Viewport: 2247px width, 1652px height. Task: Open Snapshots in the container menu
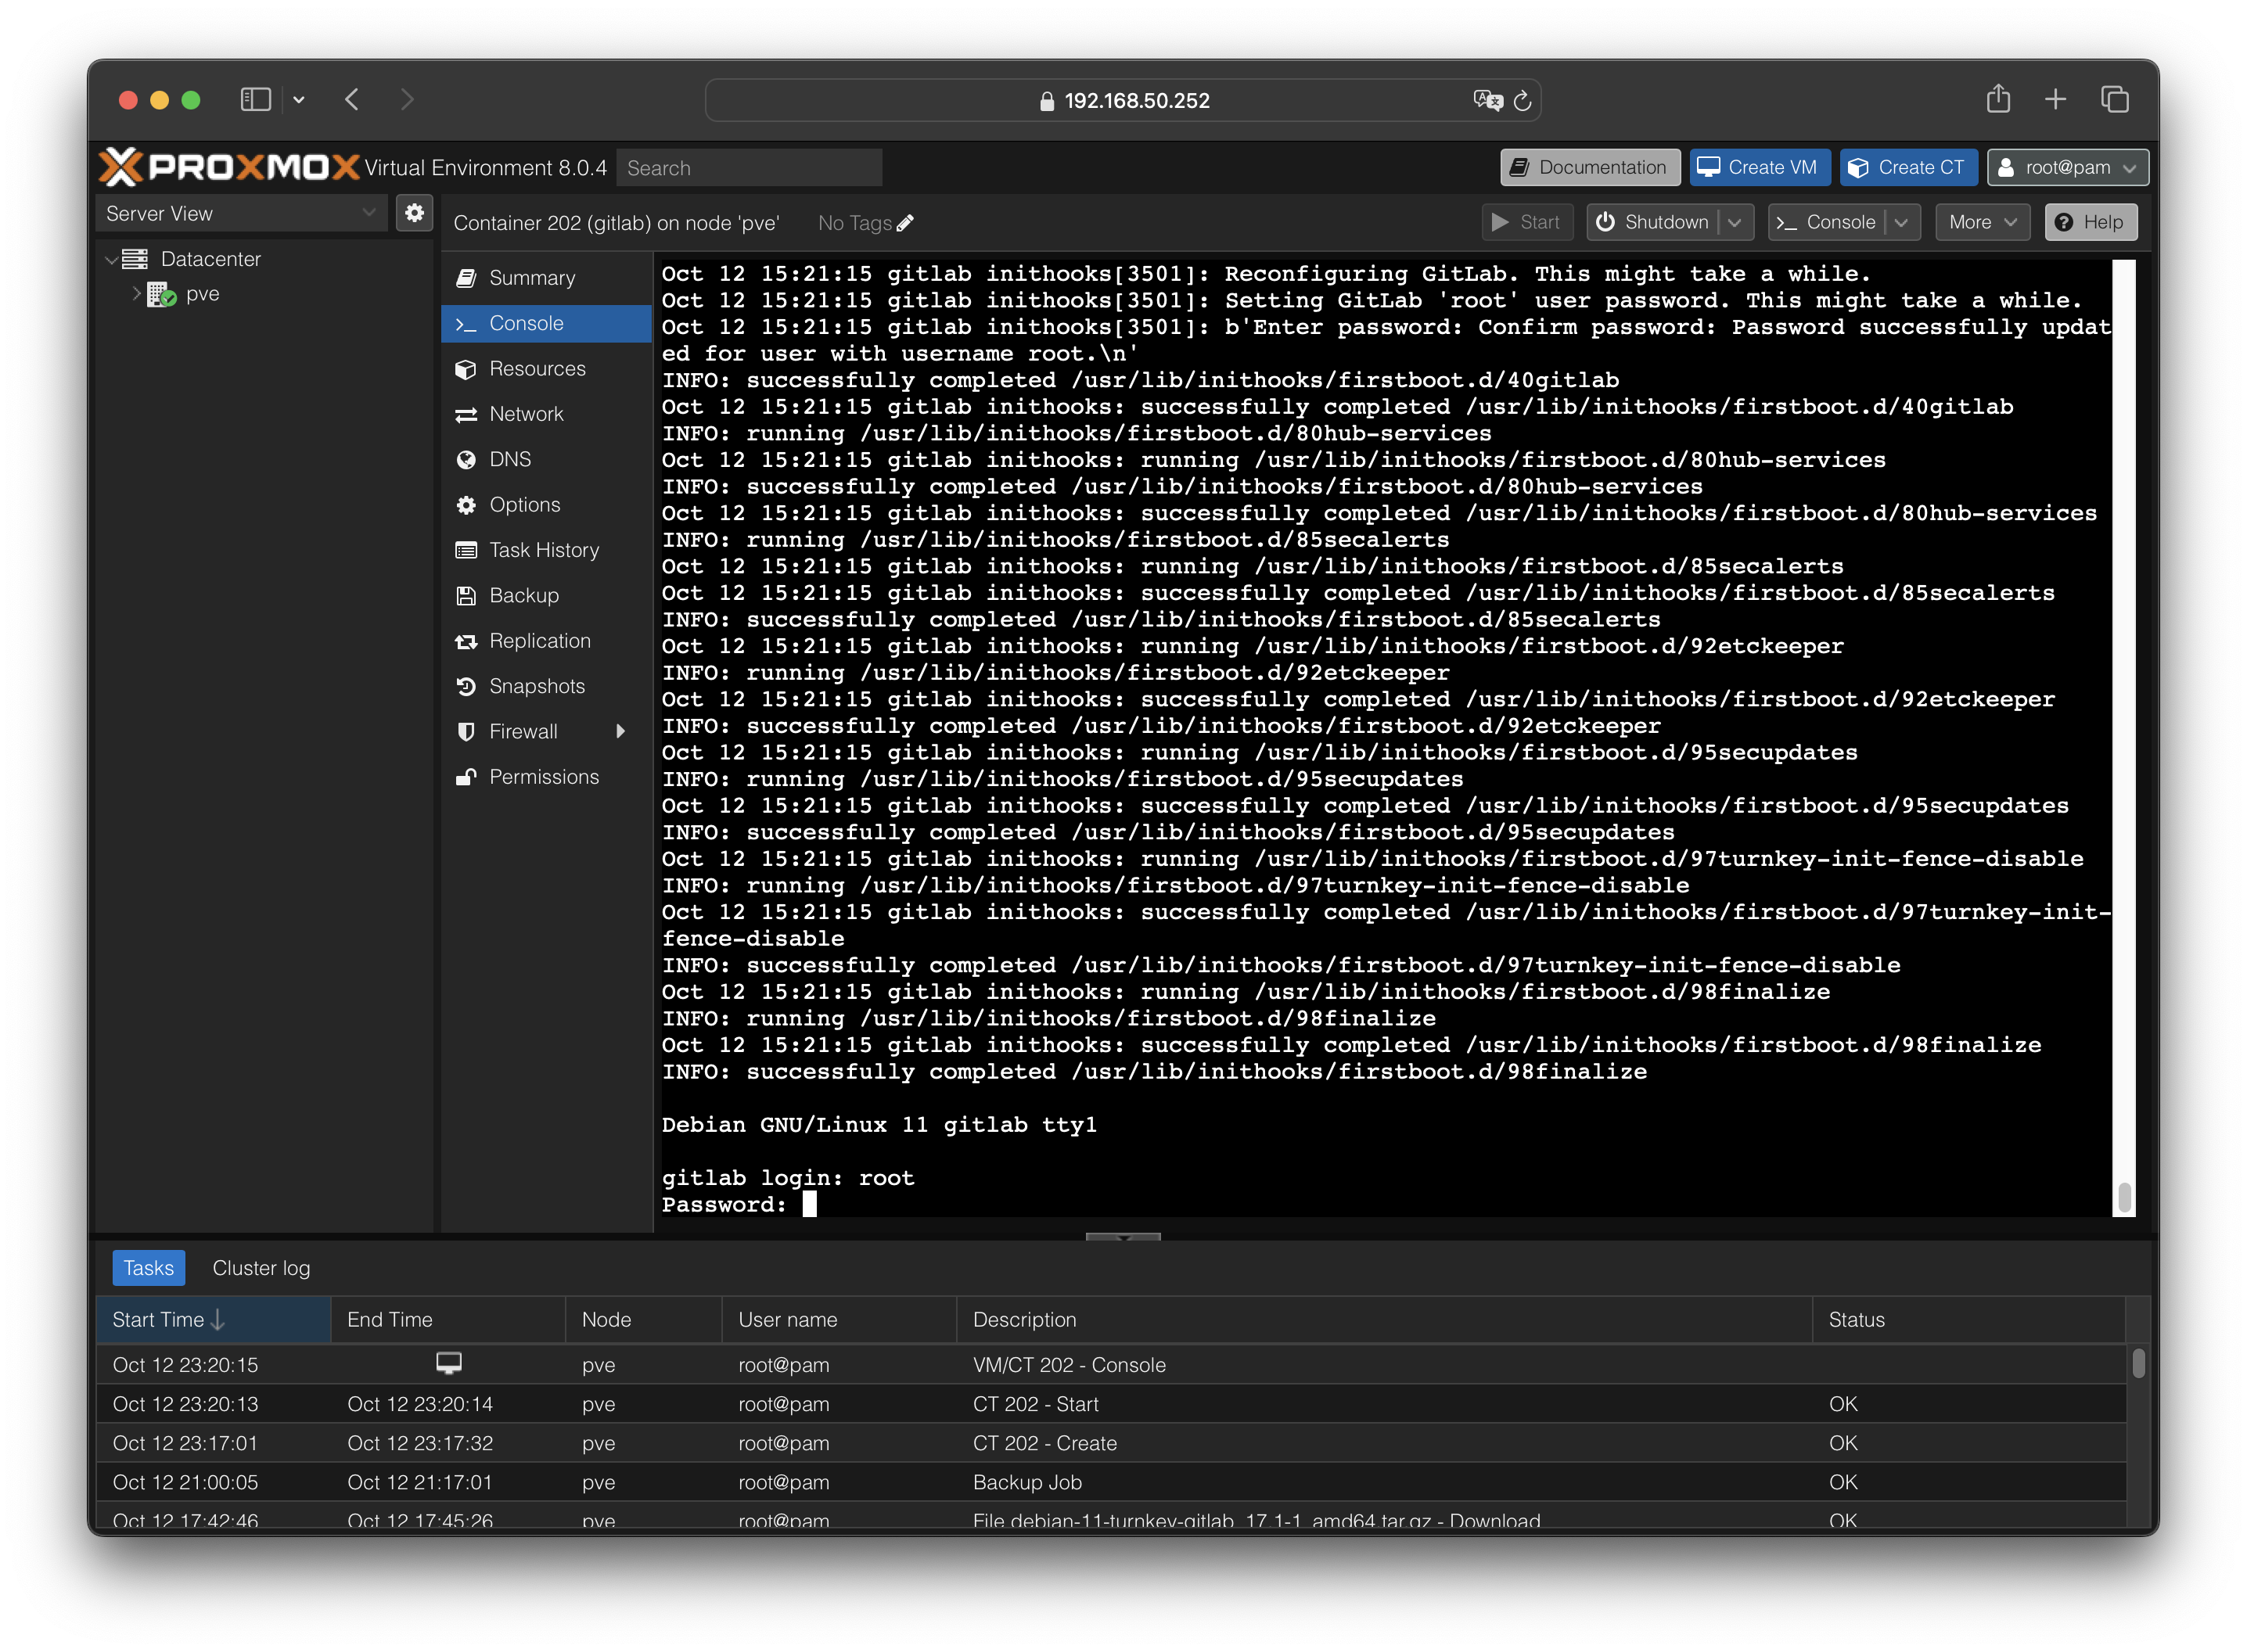pyautogui.click(x=536, y=686)
